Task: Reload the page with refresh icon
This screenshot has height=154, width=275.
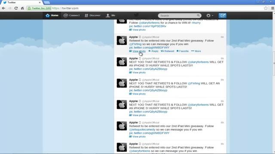Action: pos(16,8)
